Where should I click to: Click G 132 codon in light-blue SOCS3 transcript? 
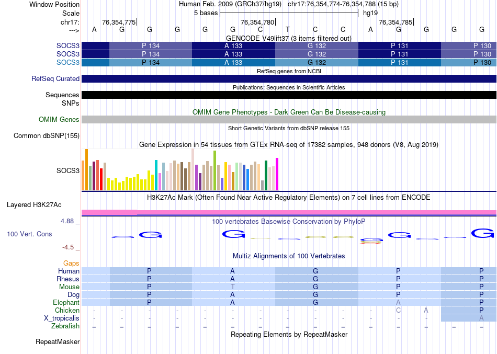pyautogui.click(x=317, y=62)
